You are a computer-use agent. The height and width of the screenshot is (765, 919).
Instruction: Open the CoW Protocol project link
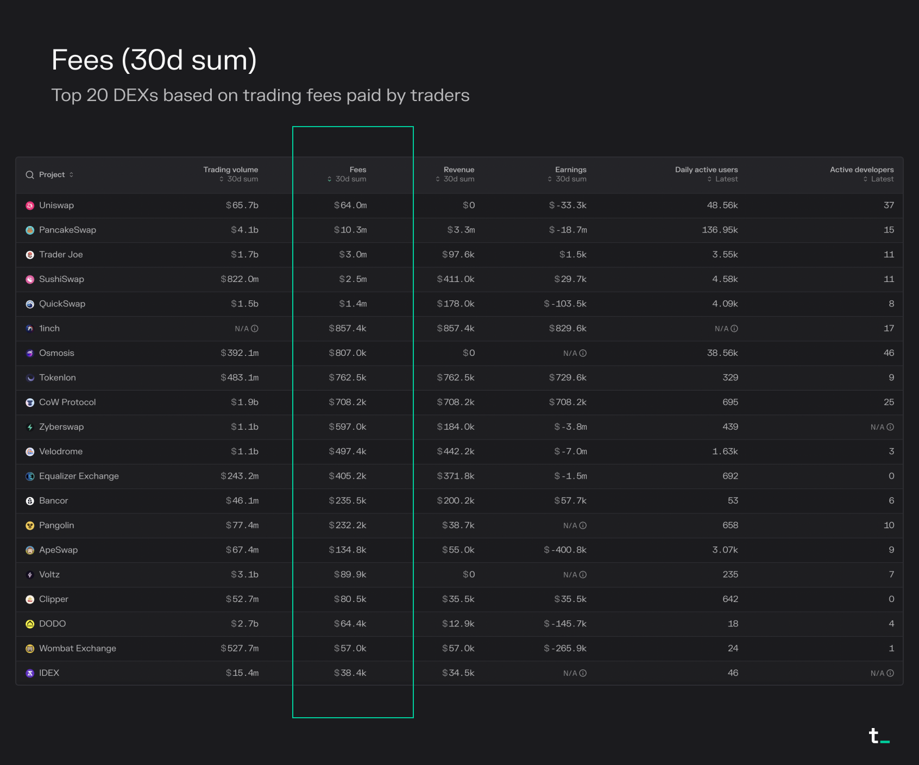67,403
